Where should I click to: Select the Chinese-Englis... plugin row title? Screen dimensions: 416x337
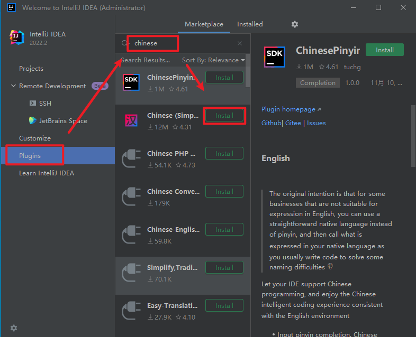pos(173,230)
